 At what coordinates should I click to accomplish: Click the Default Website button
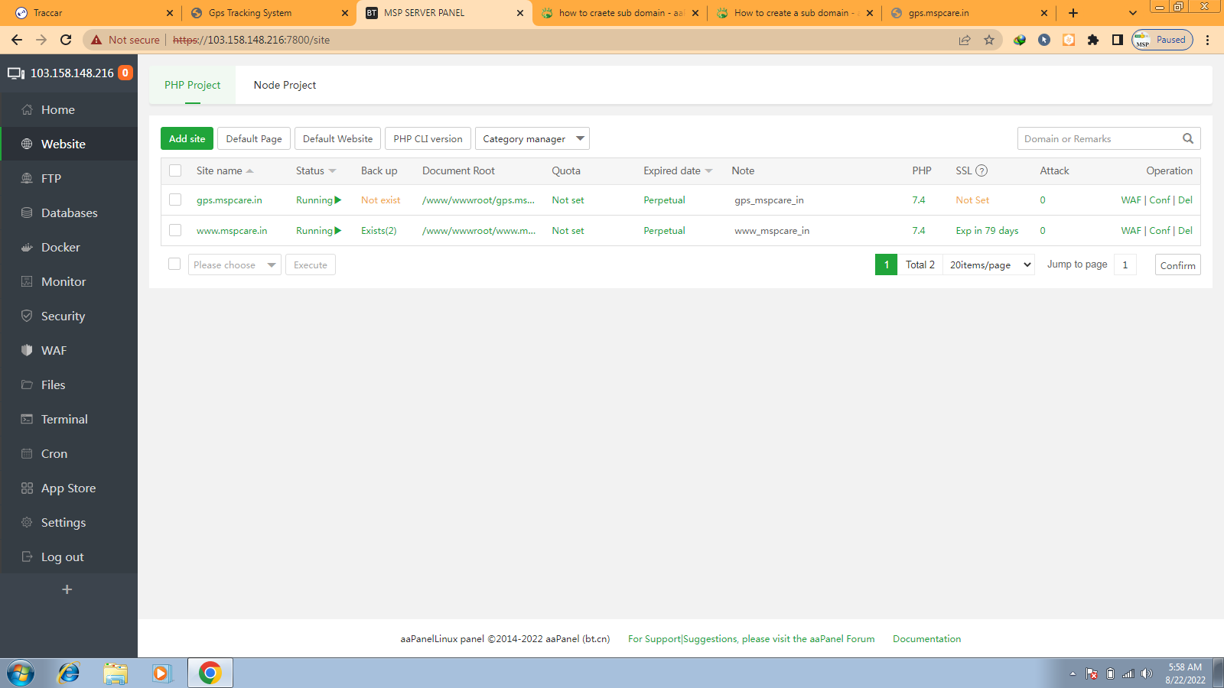[x=337, y=138]
